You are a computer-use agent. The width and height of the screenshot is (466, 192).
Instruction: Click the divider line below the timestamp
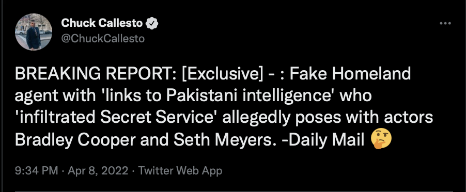coord(234,191)
